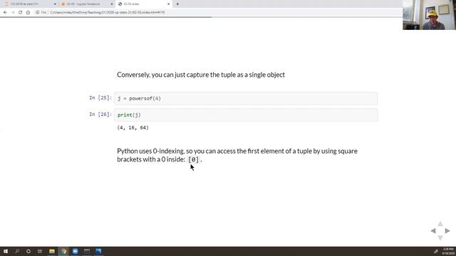Move up a slide with the up arrow
Viewport: 456px width, 256px height.
click(440, 224)
